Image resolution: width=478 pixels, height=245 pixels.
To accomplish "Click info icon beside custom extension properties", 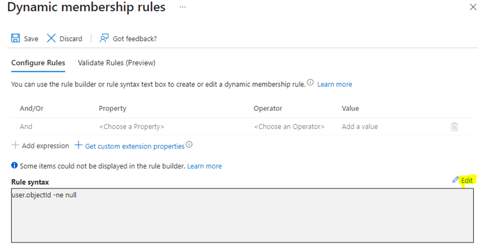I will [189, 145].
